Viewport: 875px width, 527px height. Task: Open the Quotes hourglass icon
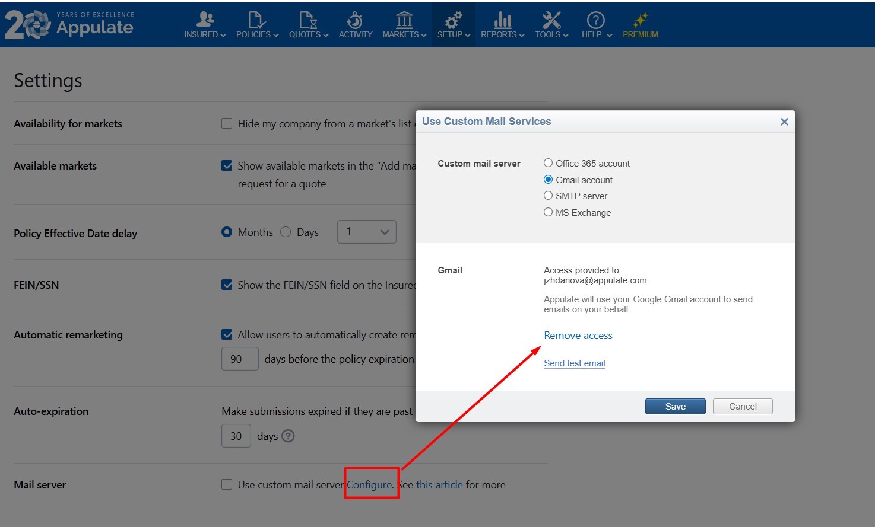pos(308,20)
